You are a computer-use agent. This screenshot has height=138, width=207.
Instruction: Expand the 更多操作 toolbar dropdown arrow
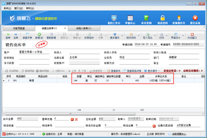tap(122, 36)
